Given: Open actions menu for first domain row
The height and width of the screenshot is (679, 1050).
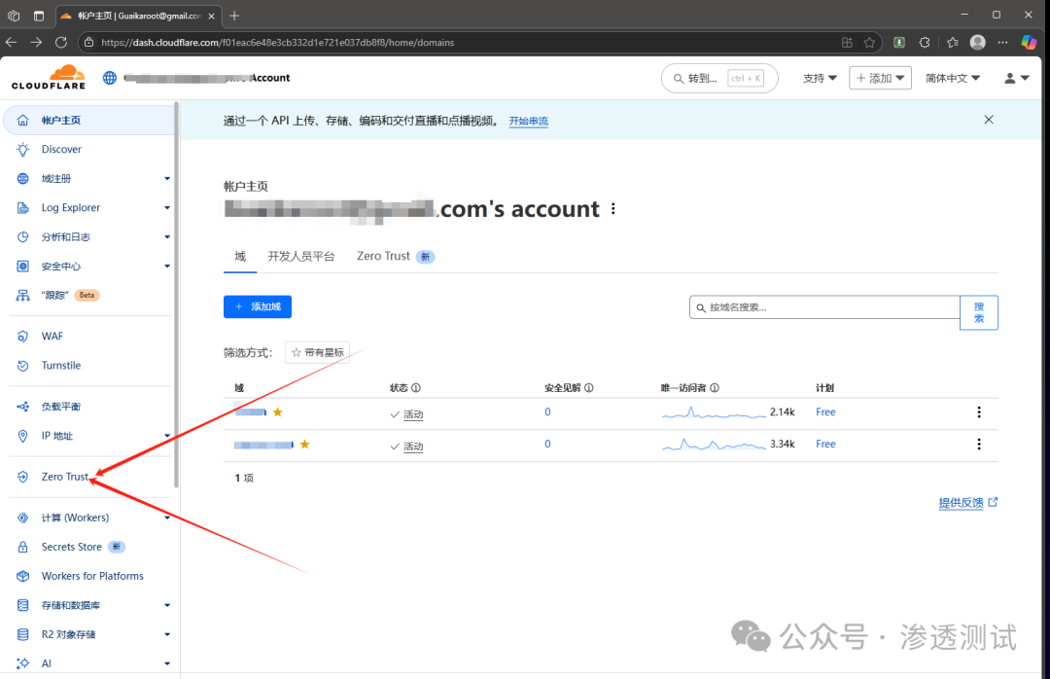Looking at the screenshot, I should (x=978, y=412).
